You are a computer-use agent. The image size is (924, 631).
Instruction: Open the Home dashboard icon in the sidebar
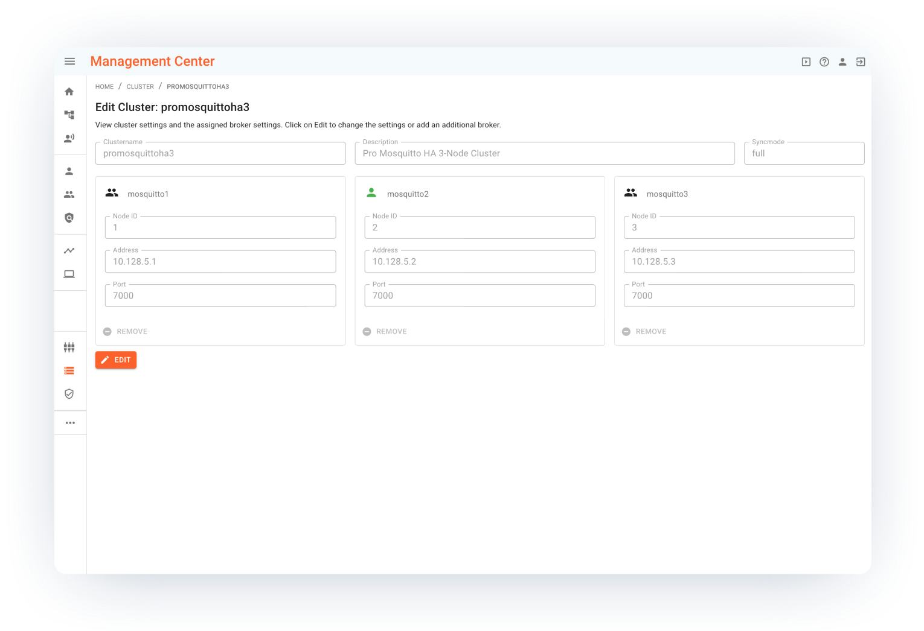(x=69, y=90)
